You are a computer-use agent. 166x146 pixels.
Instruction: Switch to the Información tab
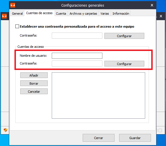[x=121, y=14]
